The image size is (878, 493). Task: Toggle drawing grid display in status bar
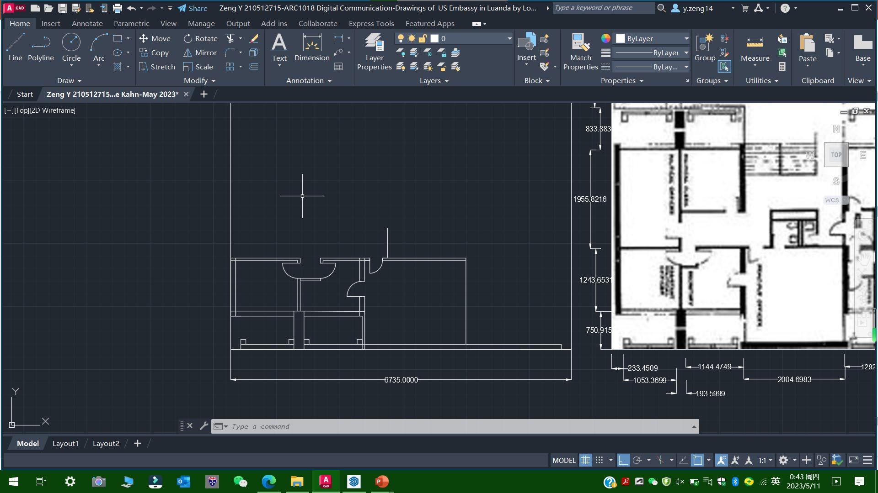pyautogui.click(x=585, y=460)
